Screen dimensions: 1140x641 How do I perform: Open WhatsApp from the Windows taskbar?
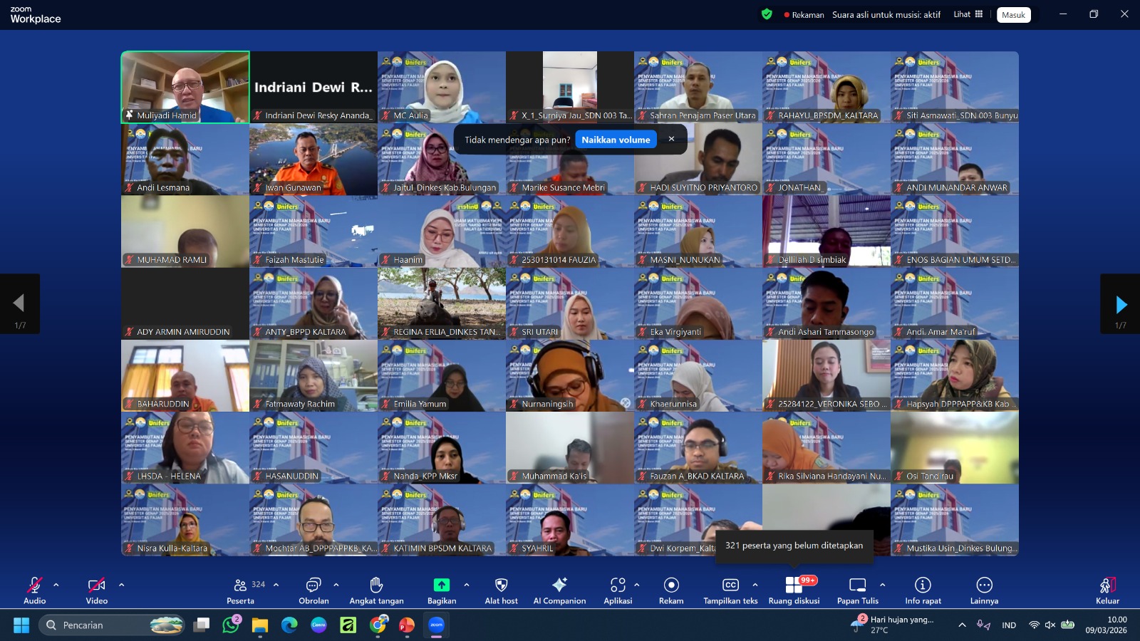231,625
